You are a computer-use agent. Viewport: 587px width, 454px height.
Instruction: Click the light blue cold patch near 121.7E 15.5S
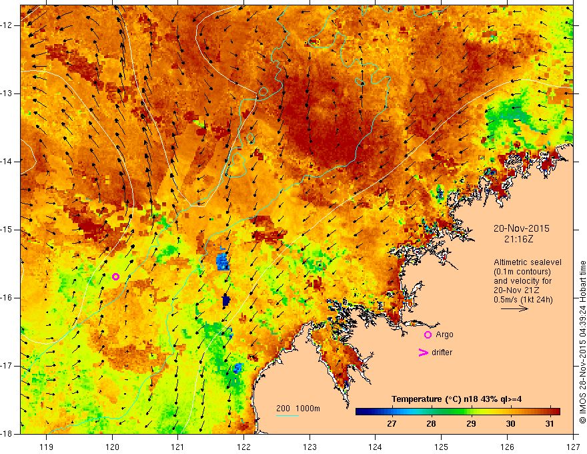(222, 261)
